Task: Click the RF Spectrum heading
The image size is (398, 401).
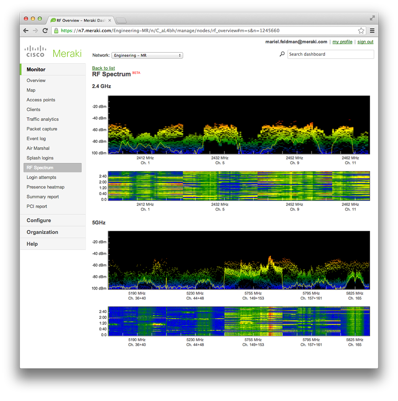Action: point(111,74)
